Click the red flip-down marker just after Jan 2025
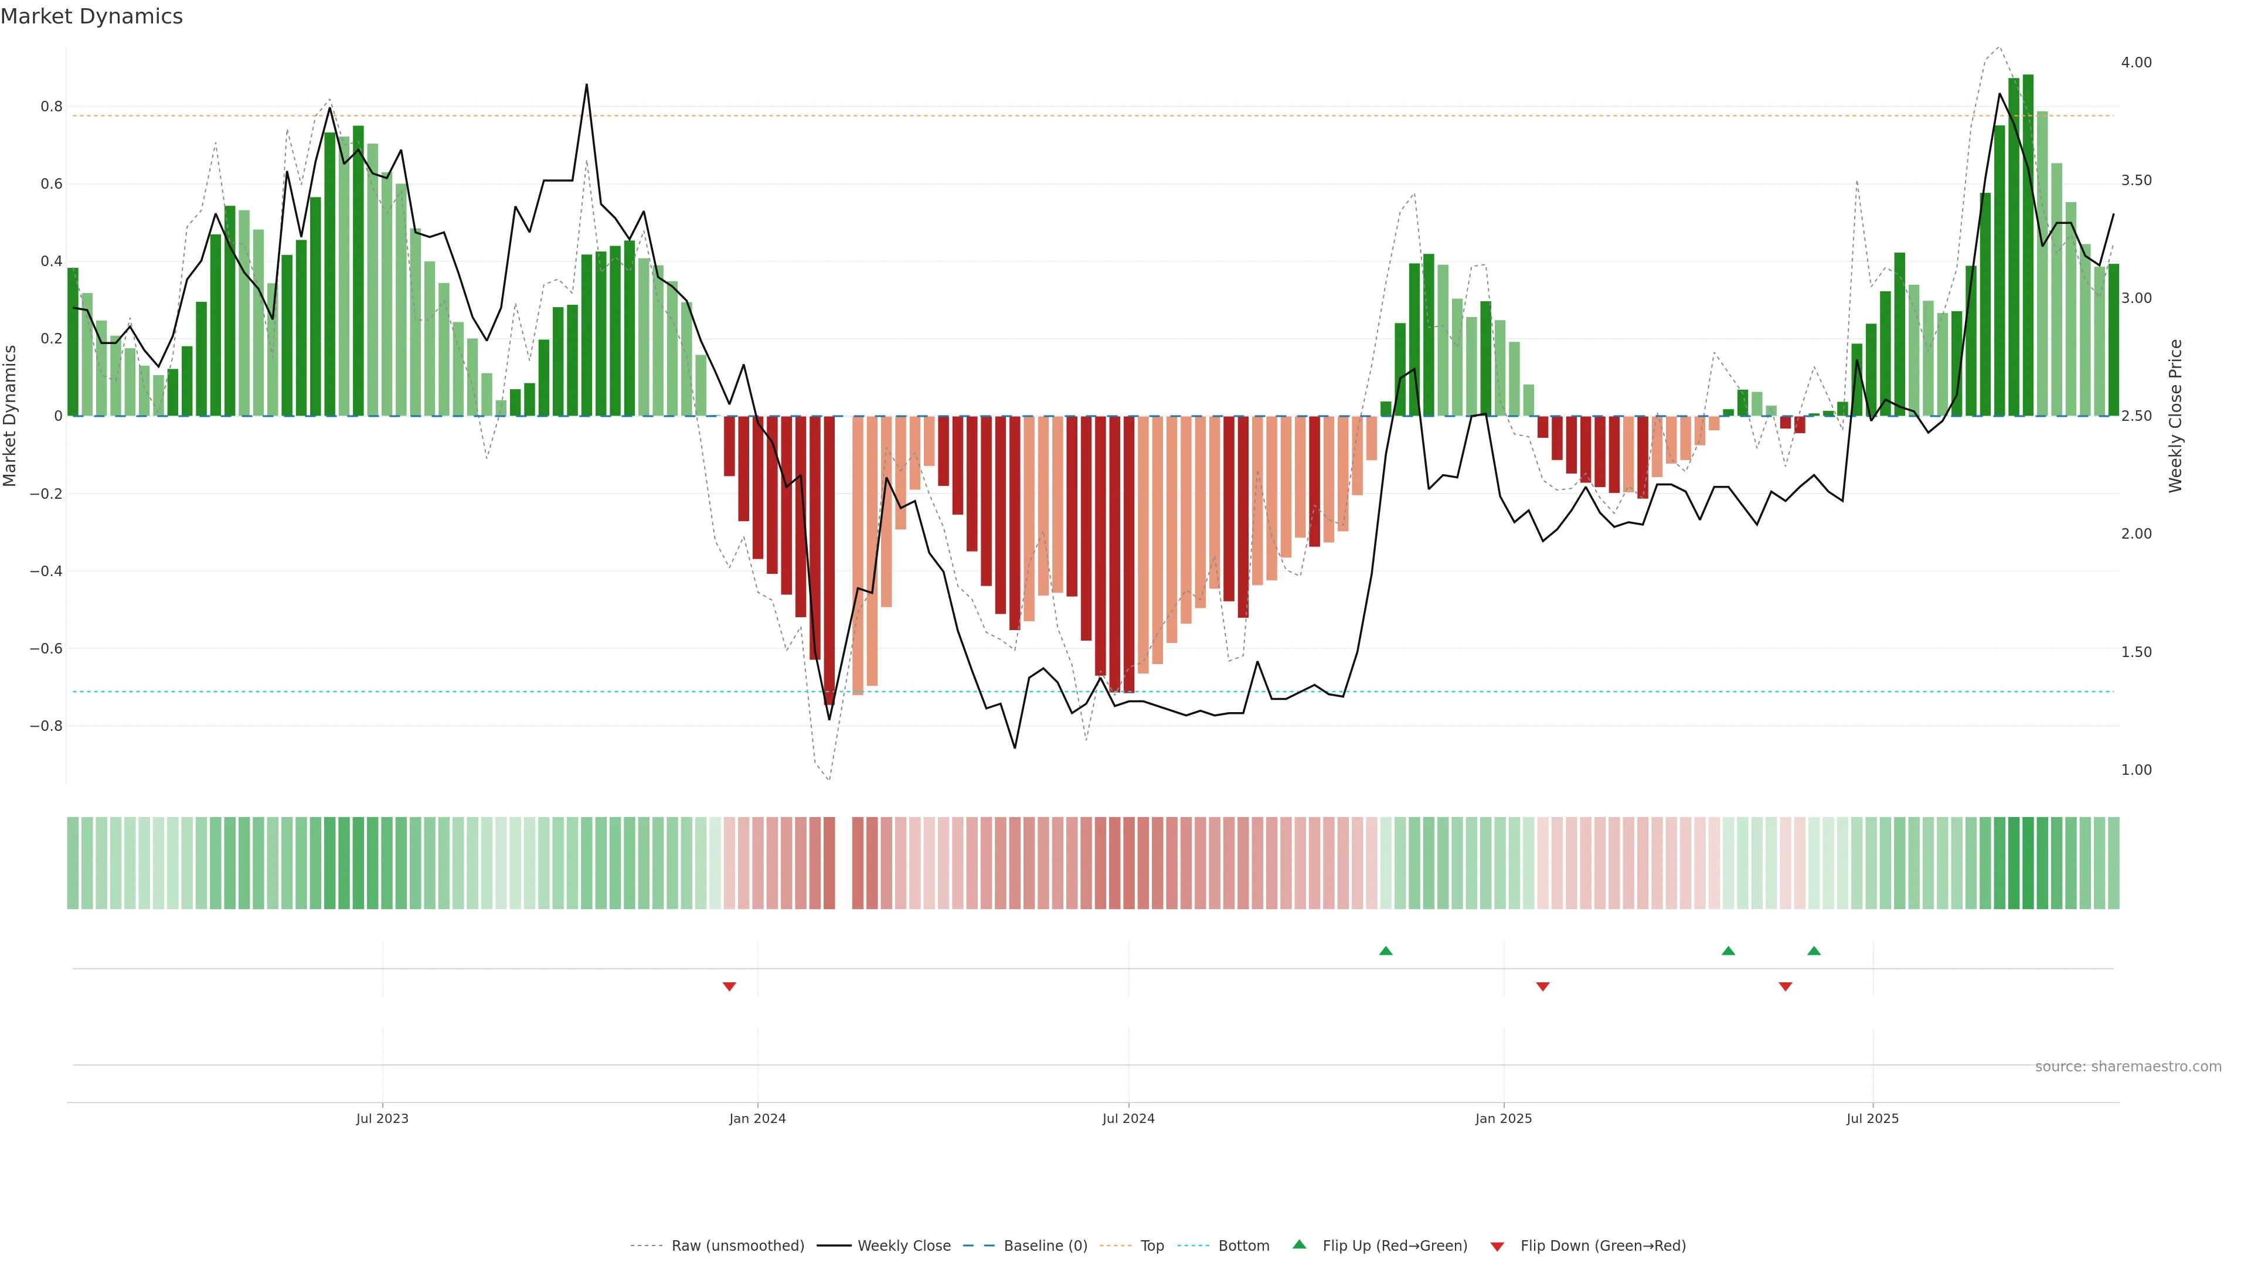 (1542, 986)
